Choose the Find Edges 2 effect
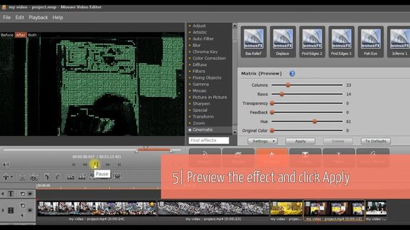410x230 pixels. click(312, 42)
